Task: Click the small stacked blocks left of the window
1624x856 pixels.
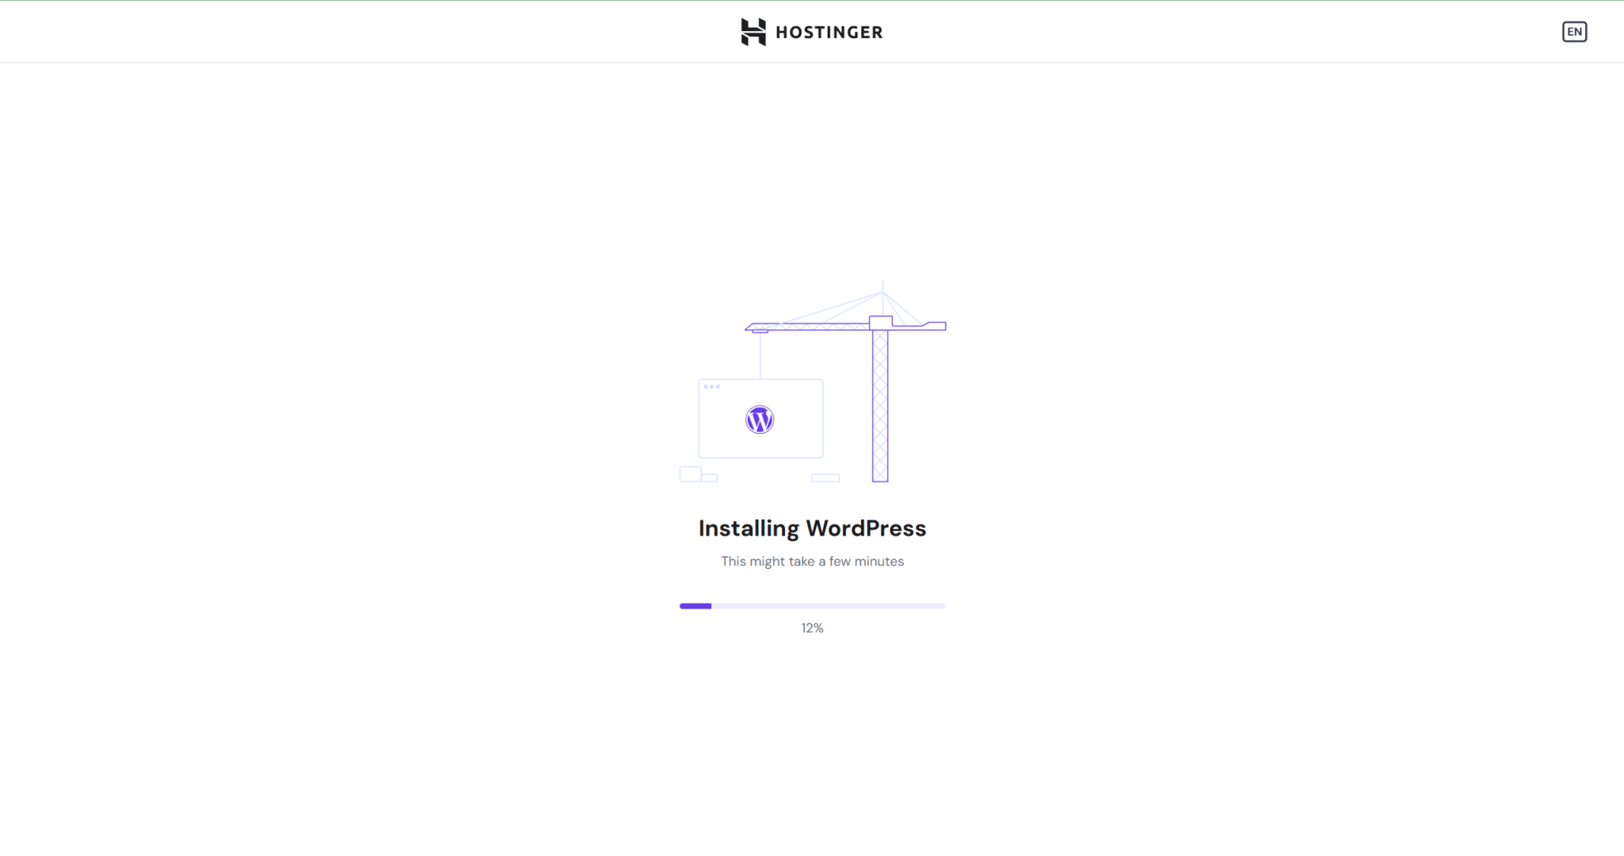Action: click(x=691, y=474)
